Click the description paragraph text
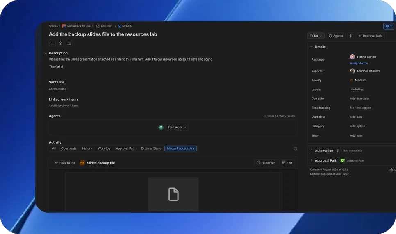This screenshot has height=234, width=396. pos(131,59)
